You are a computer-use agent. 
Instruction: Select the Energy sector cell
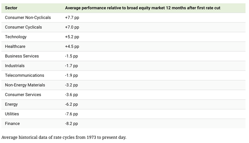tap(11, 104)
